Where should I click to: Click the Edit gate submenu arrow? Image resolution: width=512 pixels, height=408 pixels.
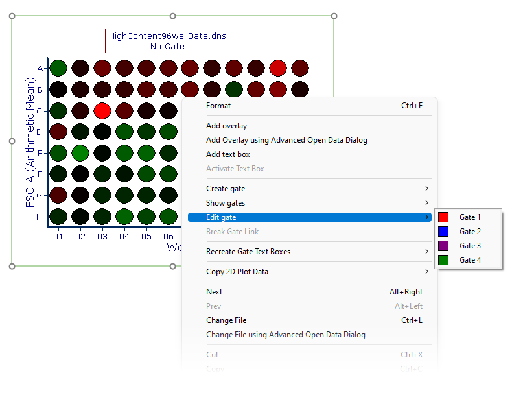(427, 217)
